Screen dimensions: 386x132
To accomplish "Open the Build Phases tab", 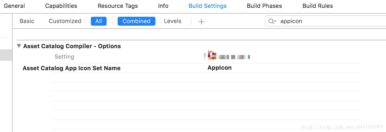I will (x=264, y=6).
